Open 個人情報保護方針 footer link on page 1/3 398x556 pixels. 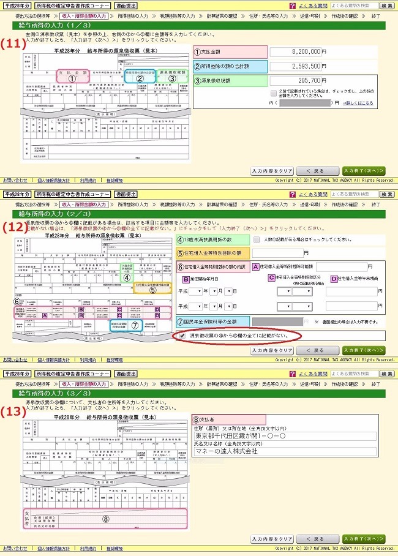(53, 181)
